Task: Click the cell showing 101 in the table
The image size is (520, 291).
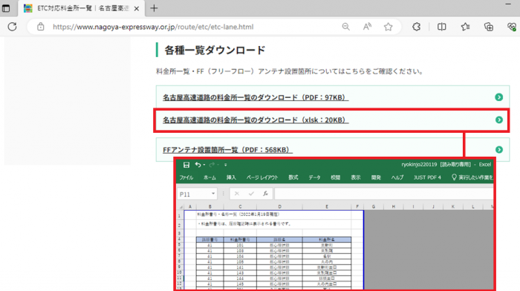Action: click(x=240, y=245)
